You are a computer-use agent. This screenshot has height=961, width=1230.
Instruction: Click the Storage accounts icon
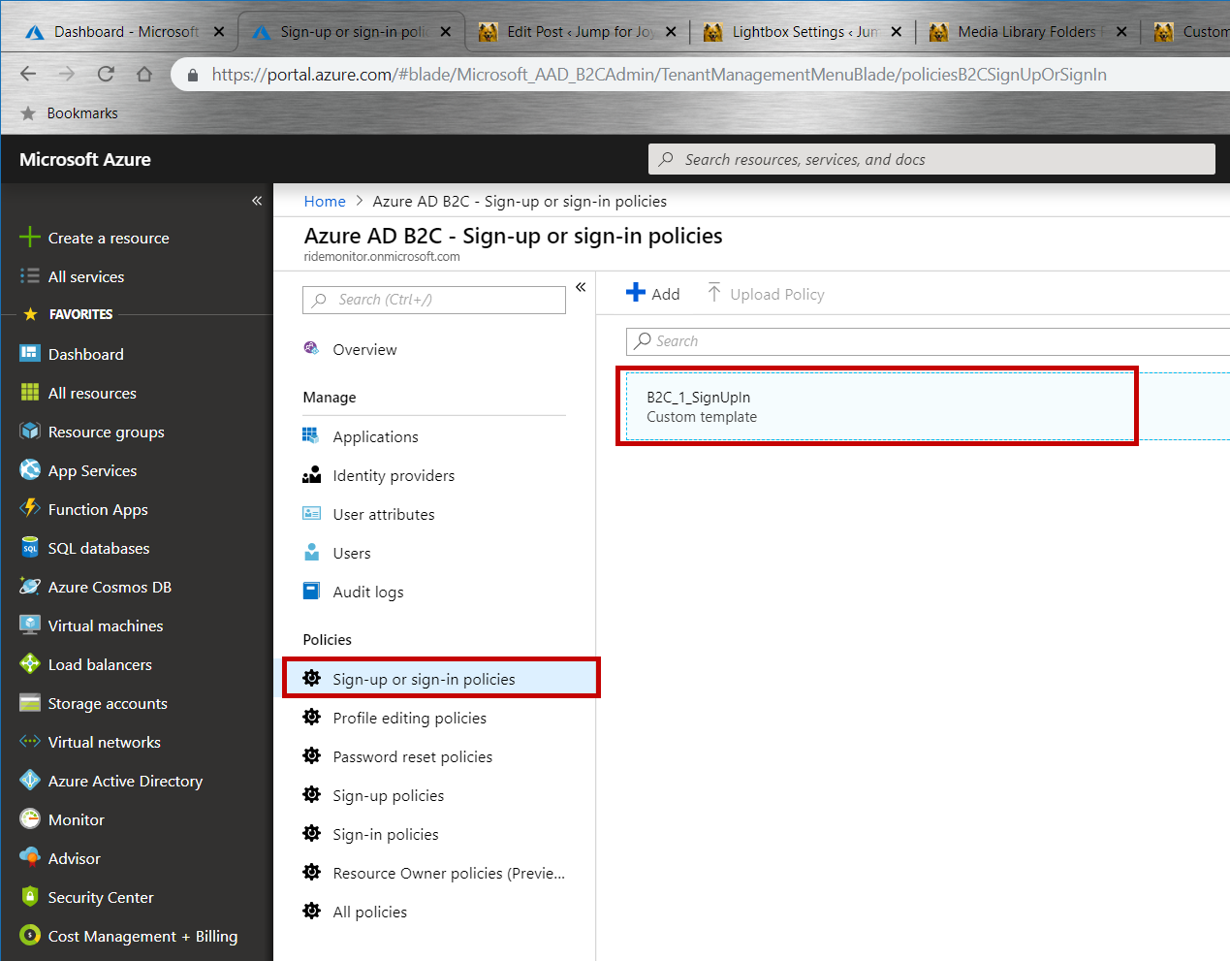pos(30,703)
